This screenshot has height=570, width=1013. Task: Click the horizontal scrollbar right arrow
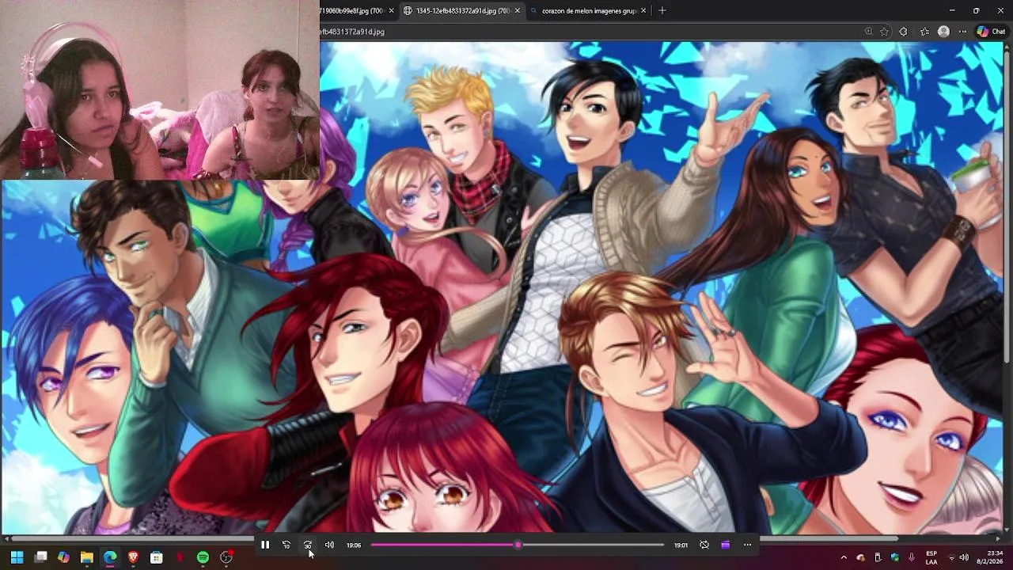coord(998,538)
